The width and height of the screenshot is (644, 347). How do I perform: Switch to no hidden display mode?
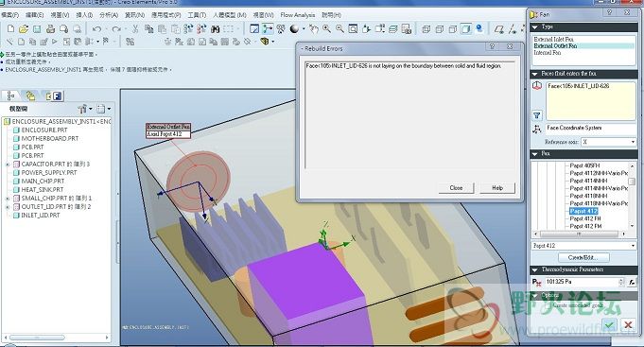(453, 28)
